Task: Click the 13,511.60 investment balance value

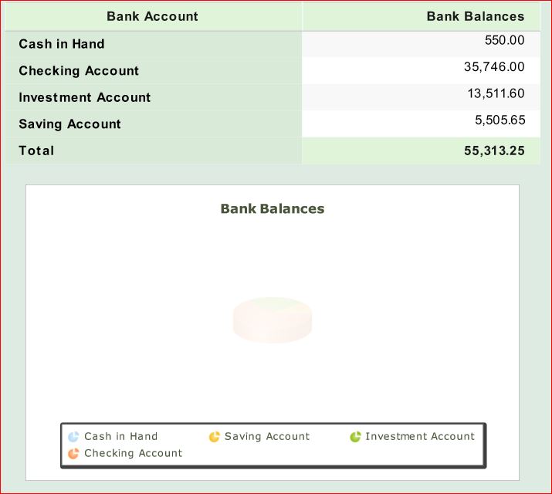Action: point(495,94)
